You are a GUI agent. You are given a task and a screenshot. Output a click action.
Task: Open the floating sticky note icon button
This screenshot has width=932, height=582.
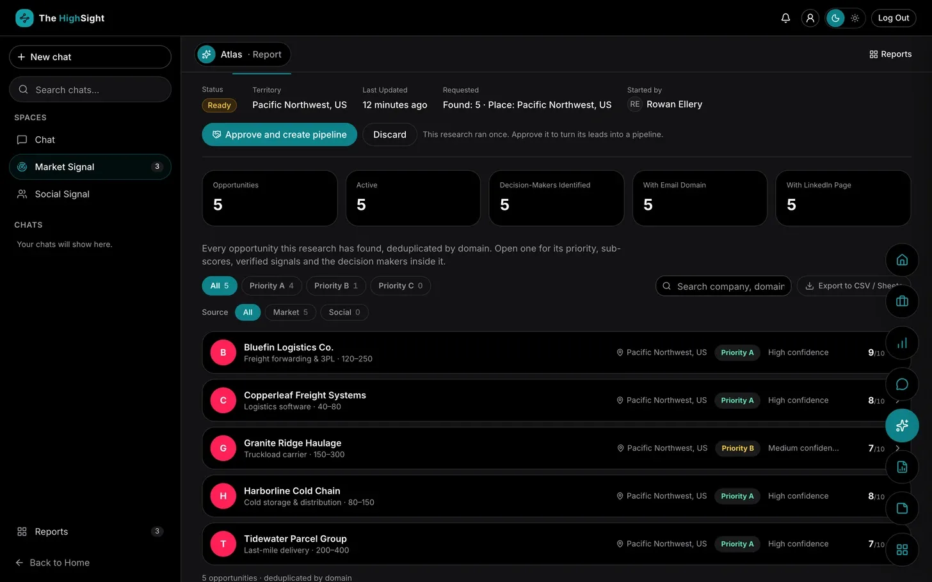tap(902, 508)
